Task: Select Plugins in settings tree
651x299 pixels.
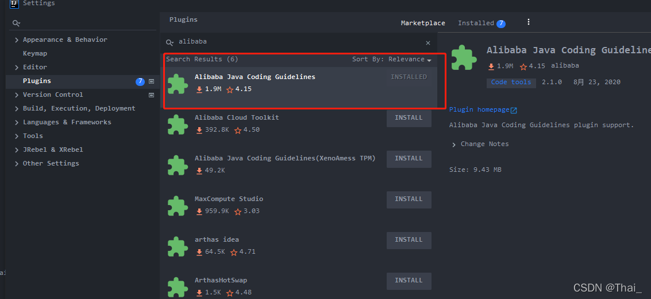Action: [x=37, y=81]
